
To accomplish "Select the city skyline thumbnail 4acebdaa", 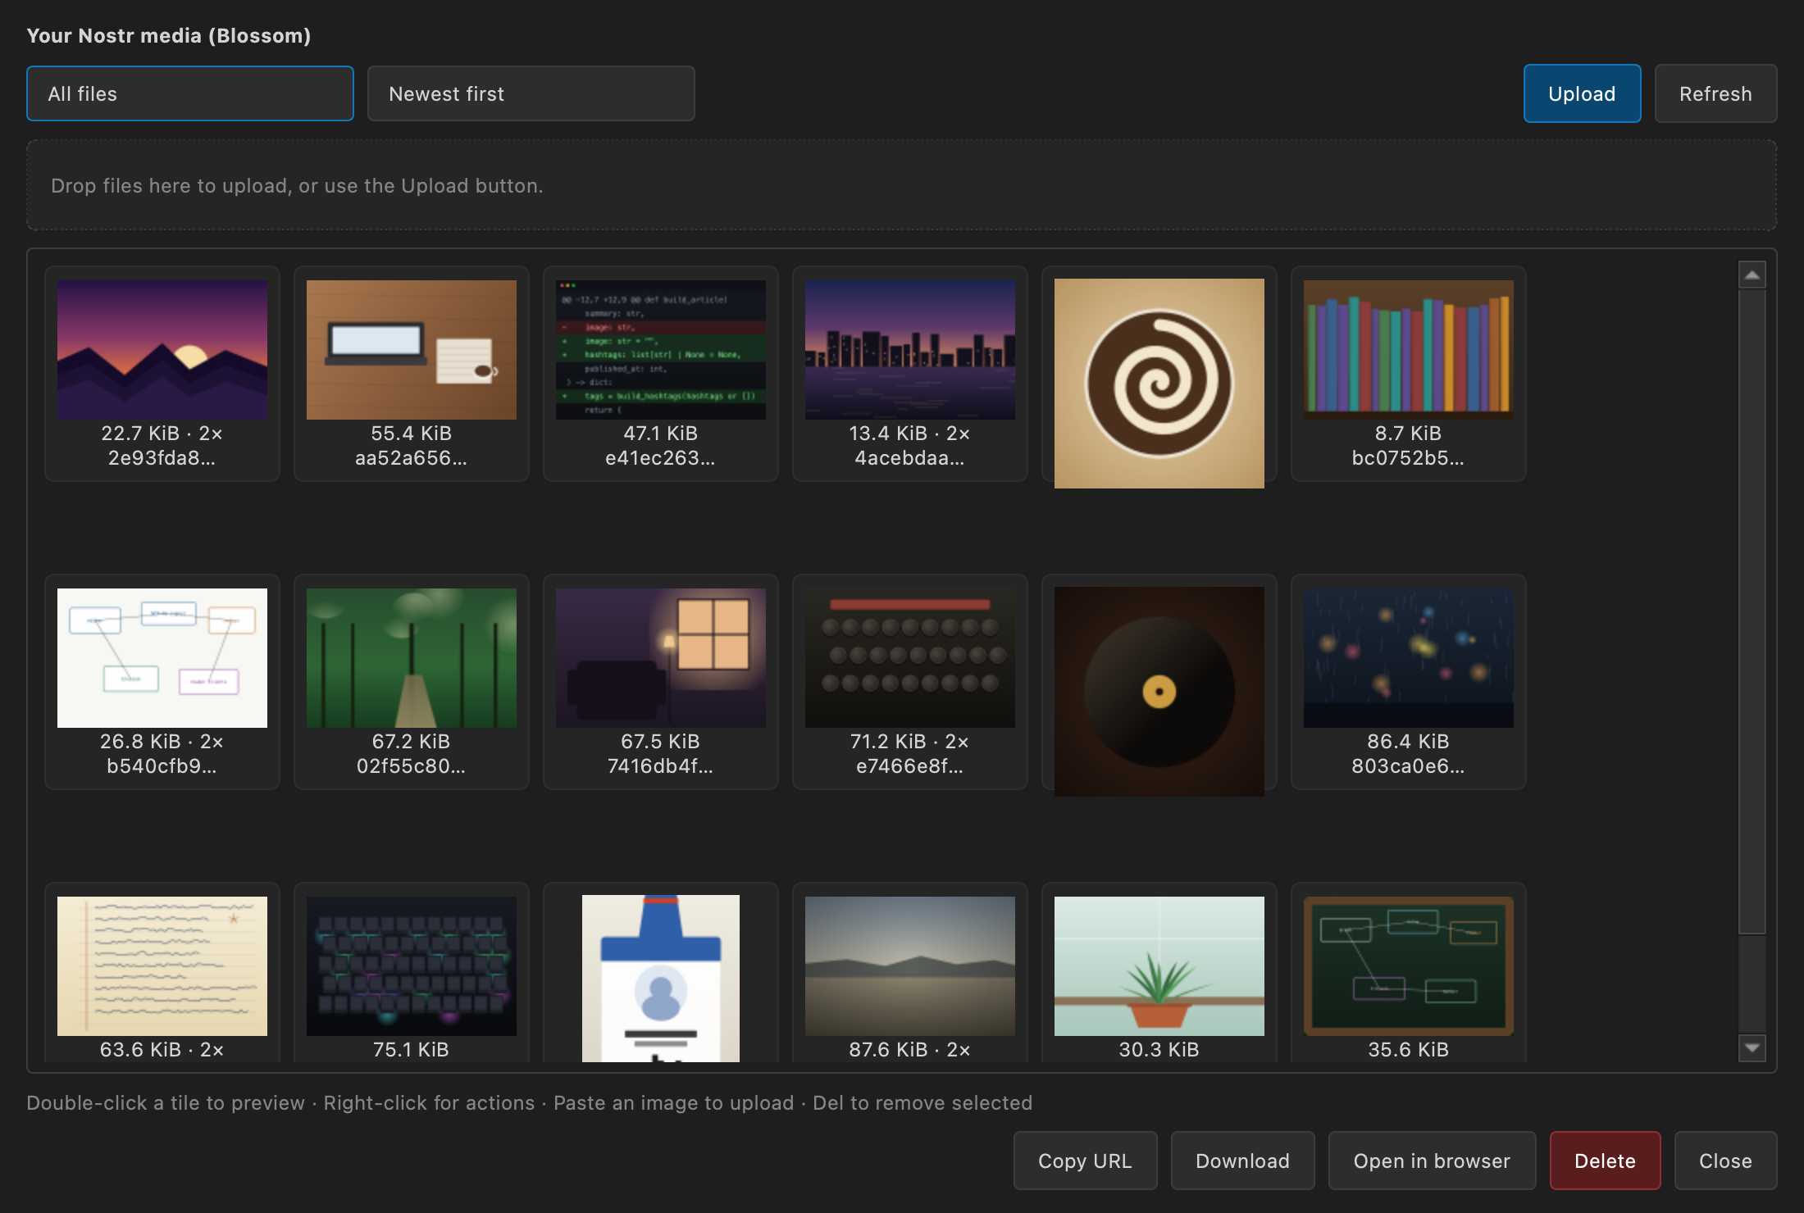I will 910,350.
